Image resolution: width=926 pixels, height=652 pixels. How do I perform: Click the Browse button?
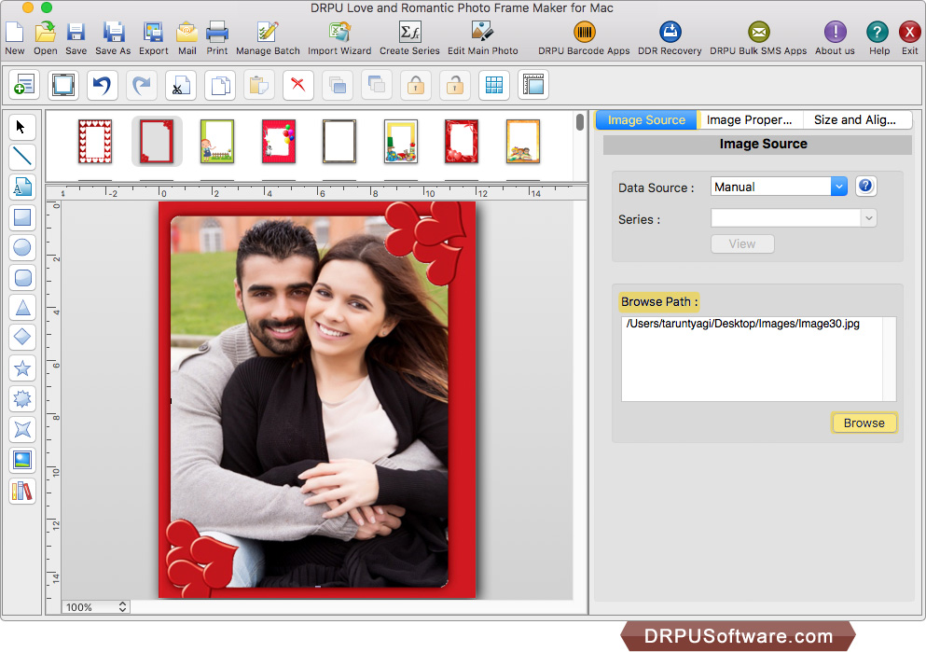click(864, 423)
